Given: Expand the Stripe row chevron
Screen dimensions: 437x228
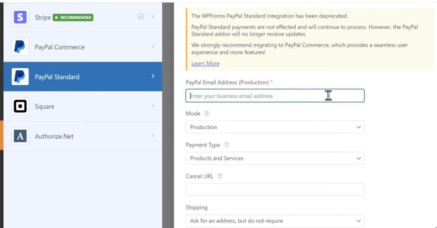Looking at the screenshot, I should (153, 17).
